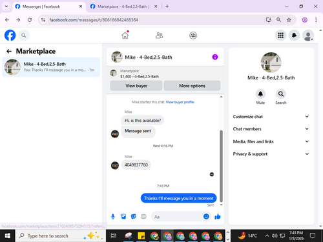The height and width of the screenshot is (242, 323).
Task: Click the browser back arrow
Action: click(7, 20)
